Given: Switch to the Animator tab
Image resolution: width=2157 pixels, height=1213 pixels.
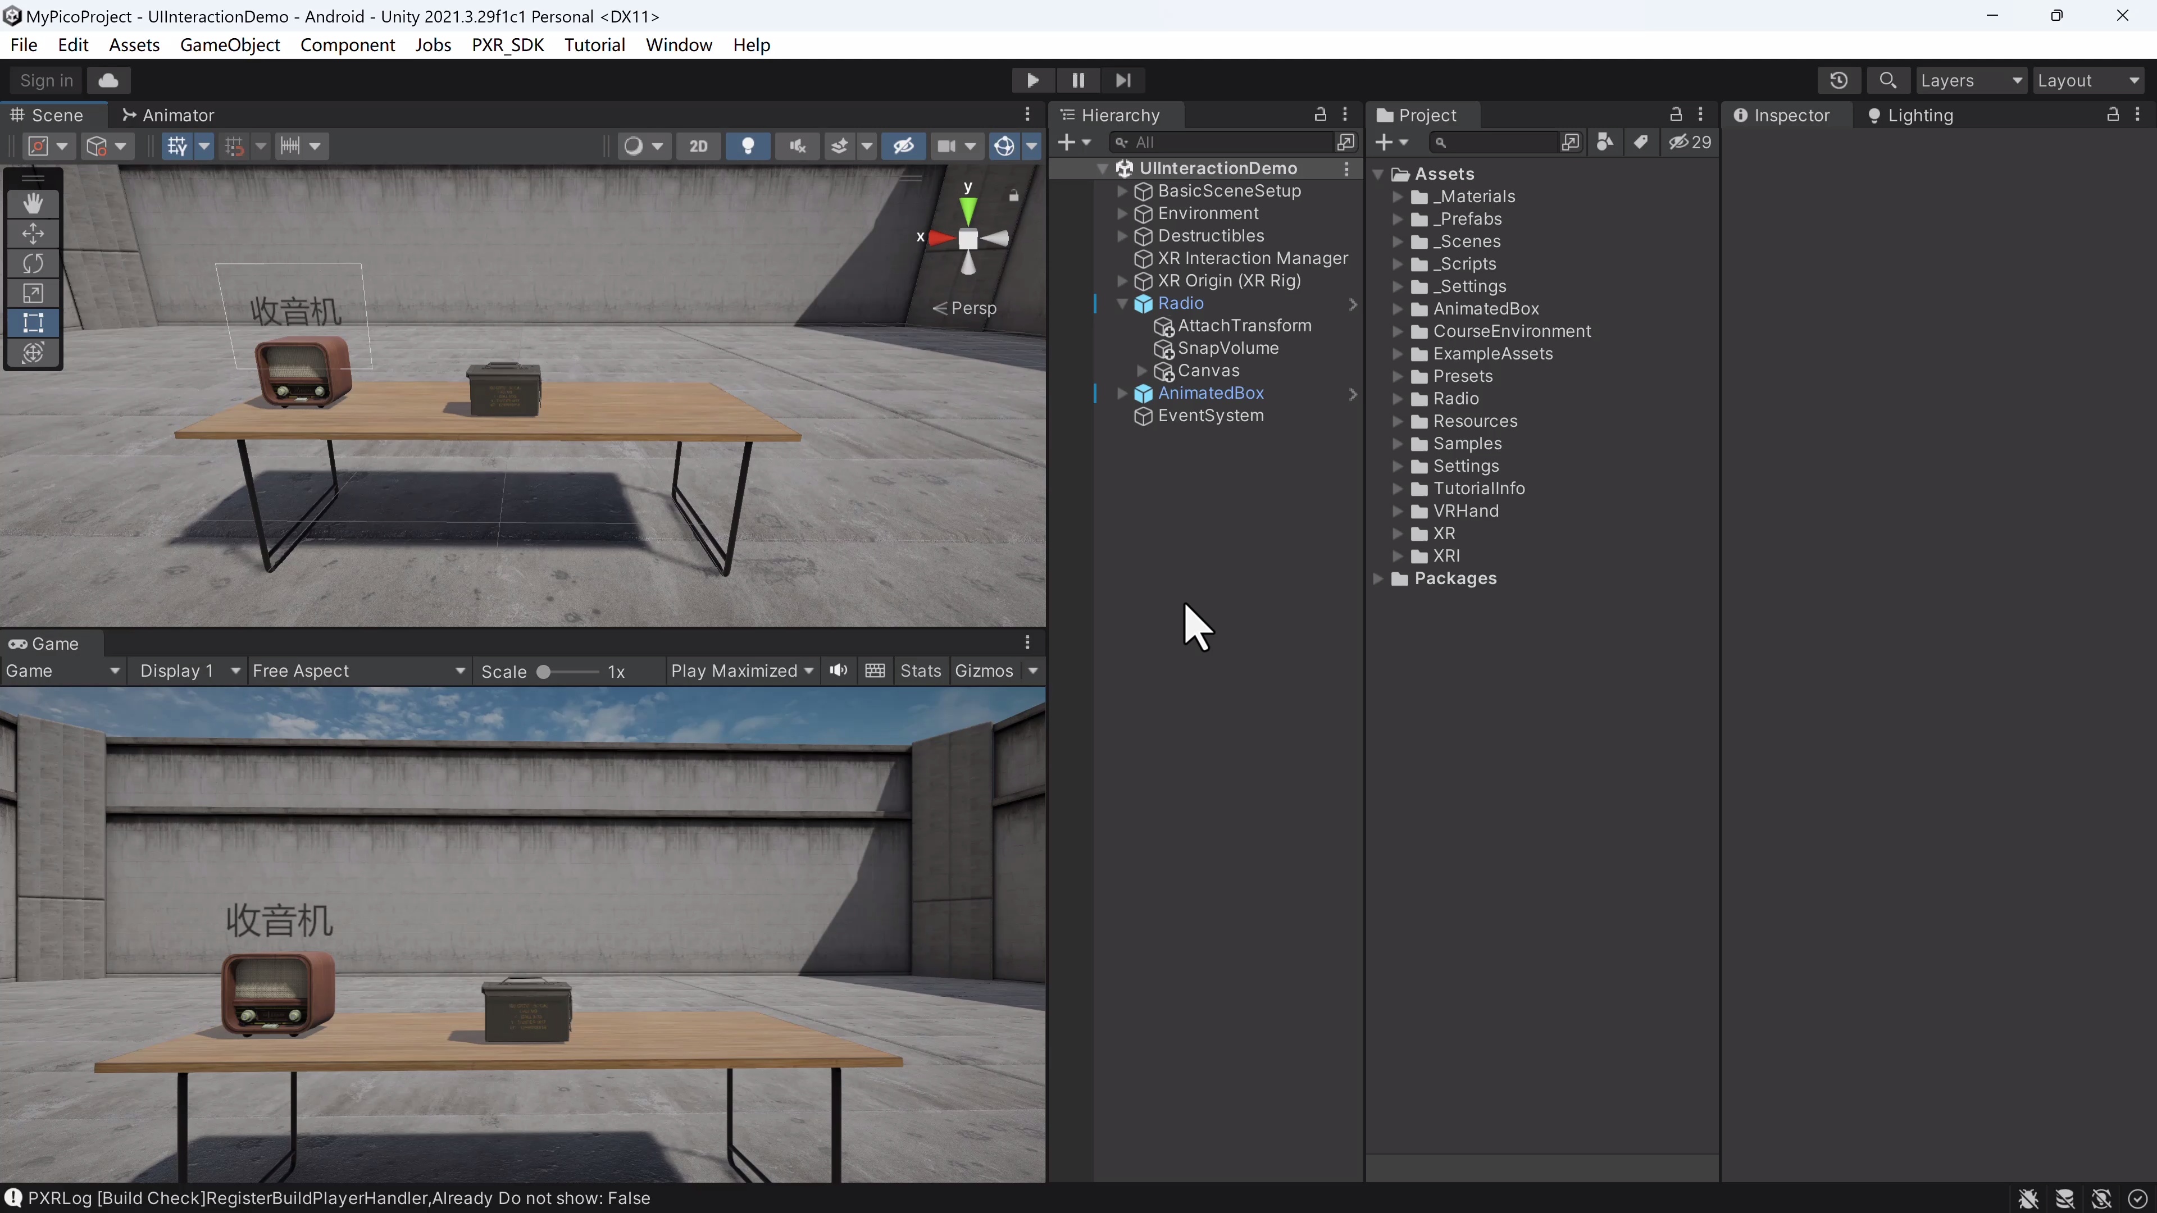Looking at the screenshot, I should (x=169, y=116).
